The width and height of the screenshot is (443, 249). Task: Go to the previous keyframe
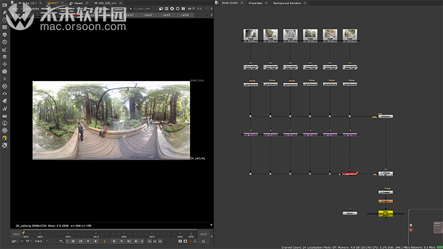click(x=80, y=242)
